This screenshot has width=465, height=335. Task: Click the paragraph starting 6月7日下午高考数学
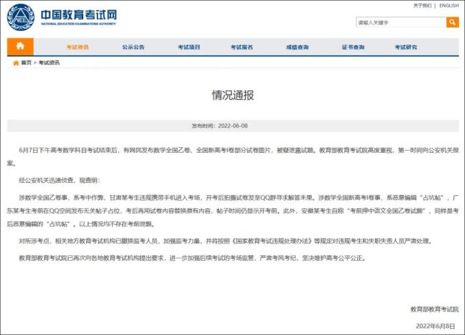233,157
